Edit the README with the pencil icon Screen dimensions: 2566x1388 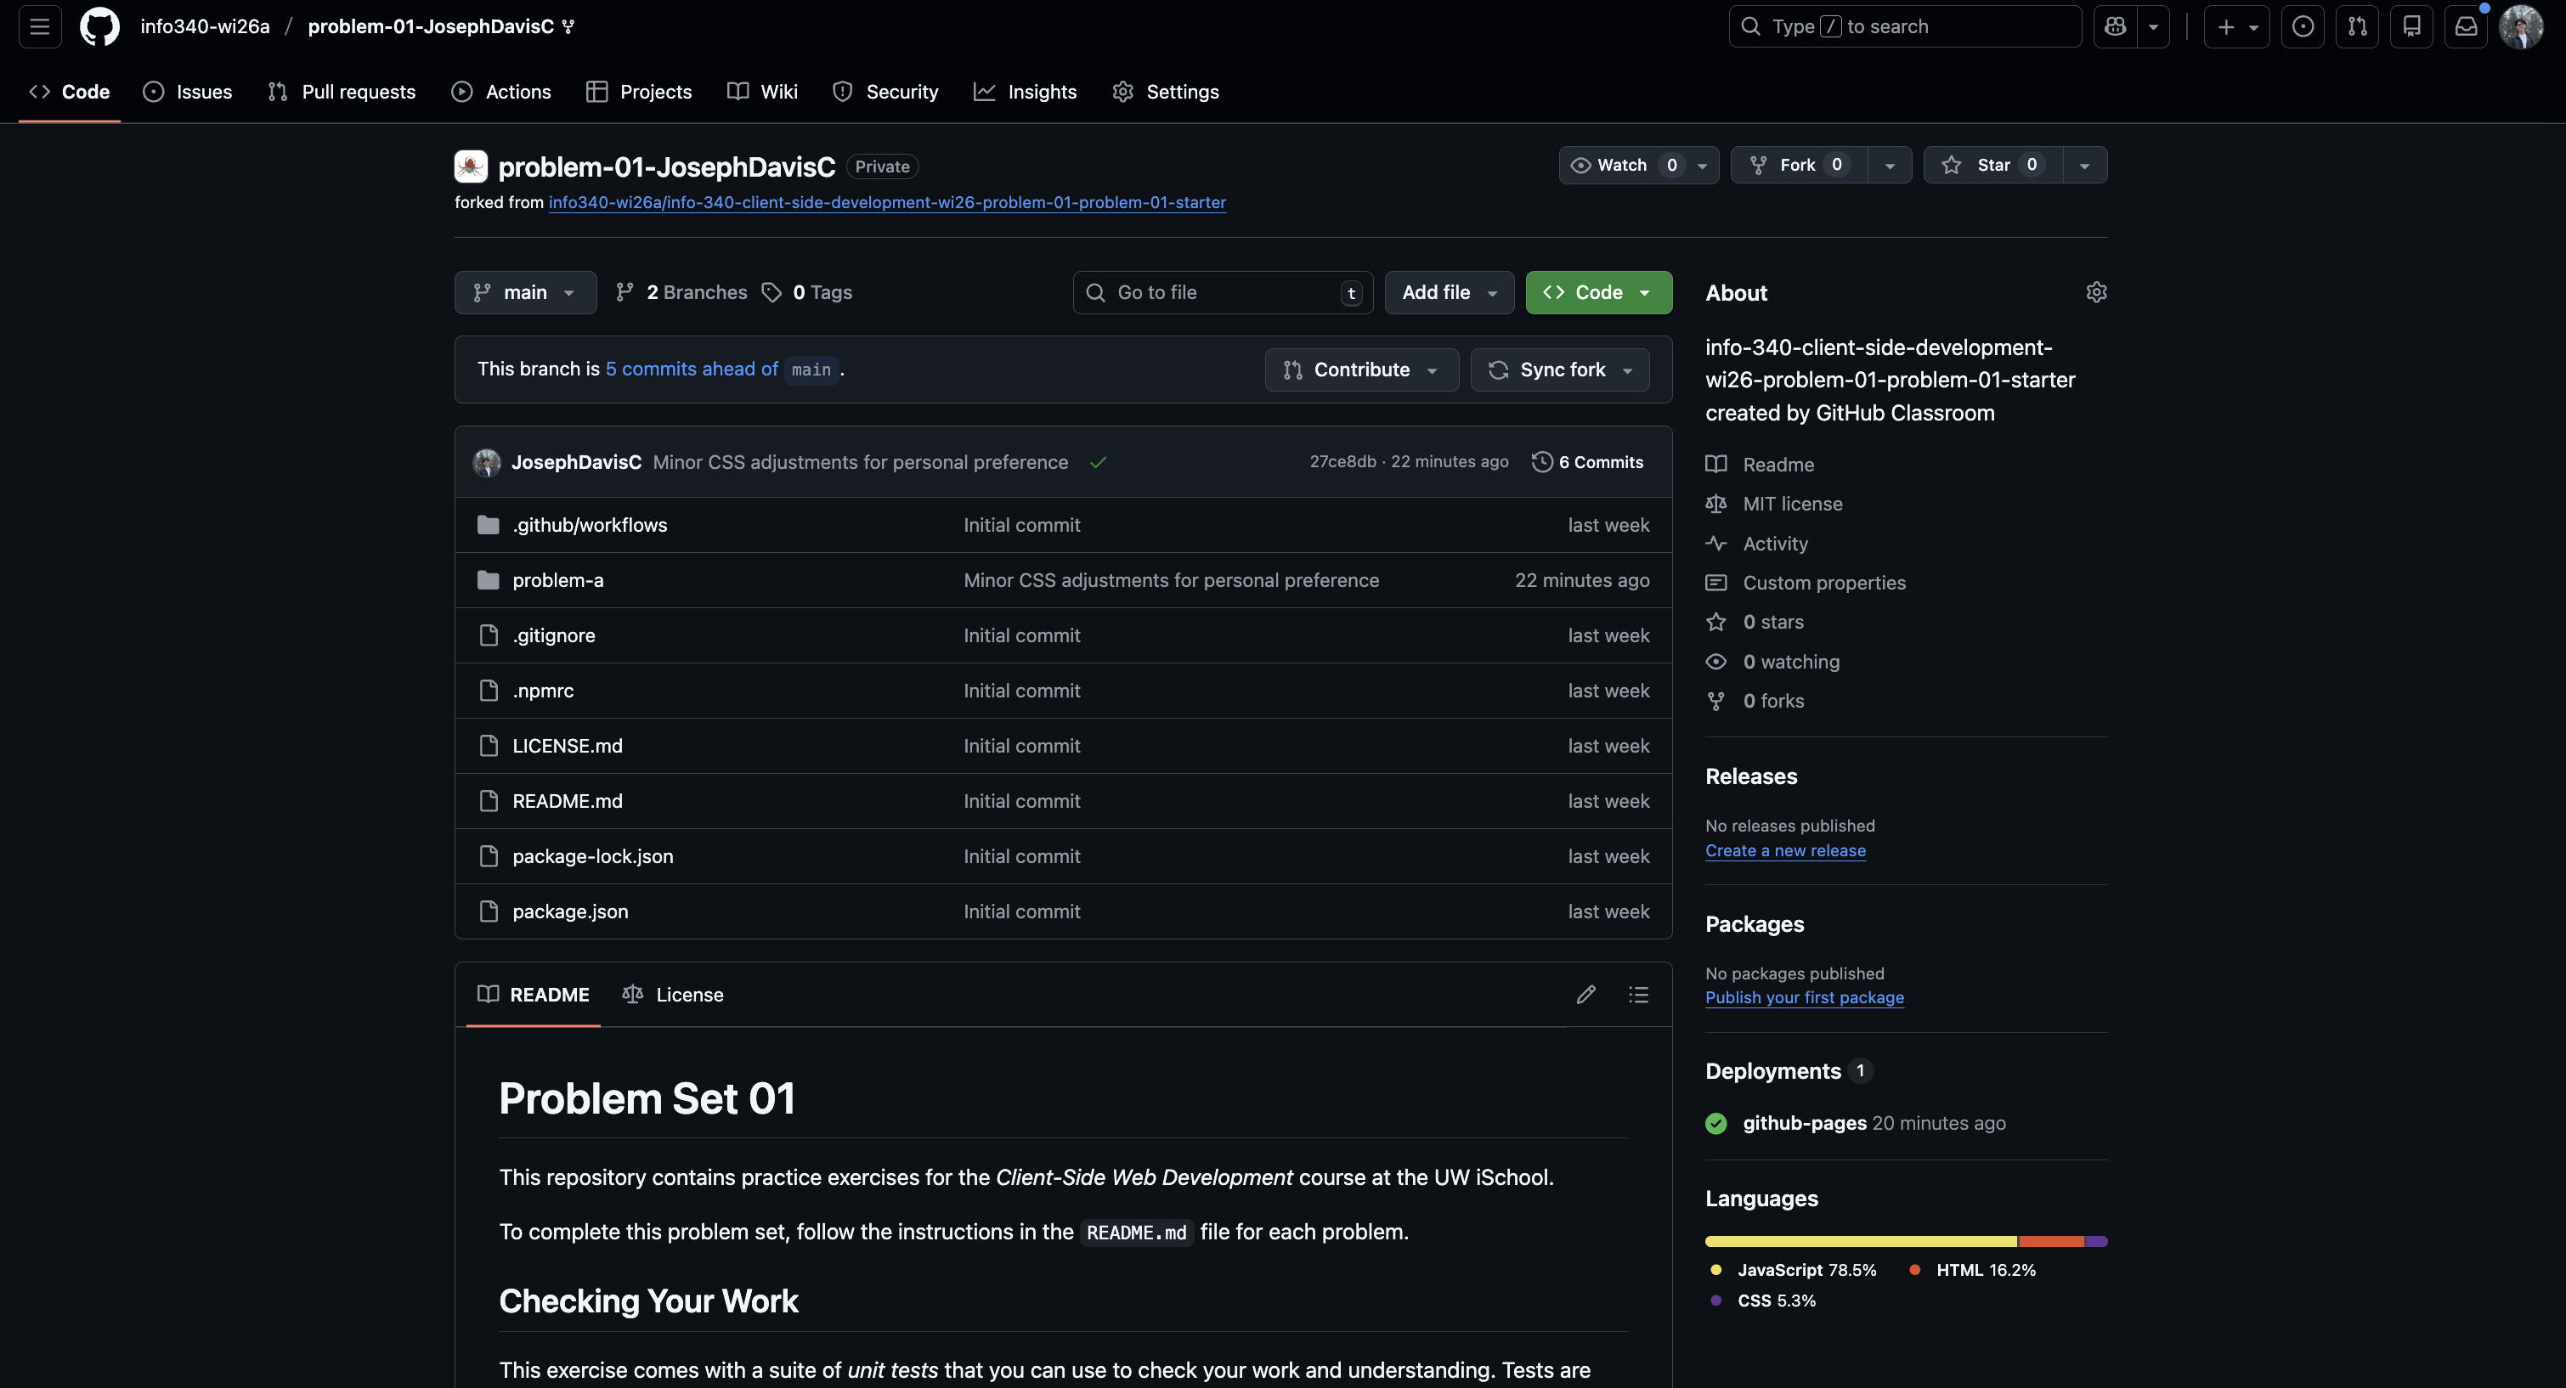point(1585,994)
